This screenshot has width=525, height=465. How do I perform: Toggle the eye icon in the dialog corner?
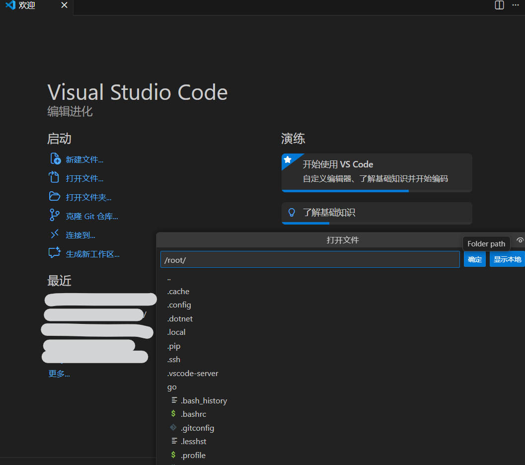coord(520,240)
